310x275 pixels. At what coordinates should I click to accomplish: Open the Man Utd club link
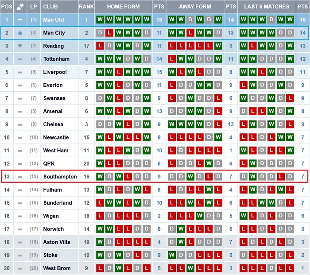point(54,20)
